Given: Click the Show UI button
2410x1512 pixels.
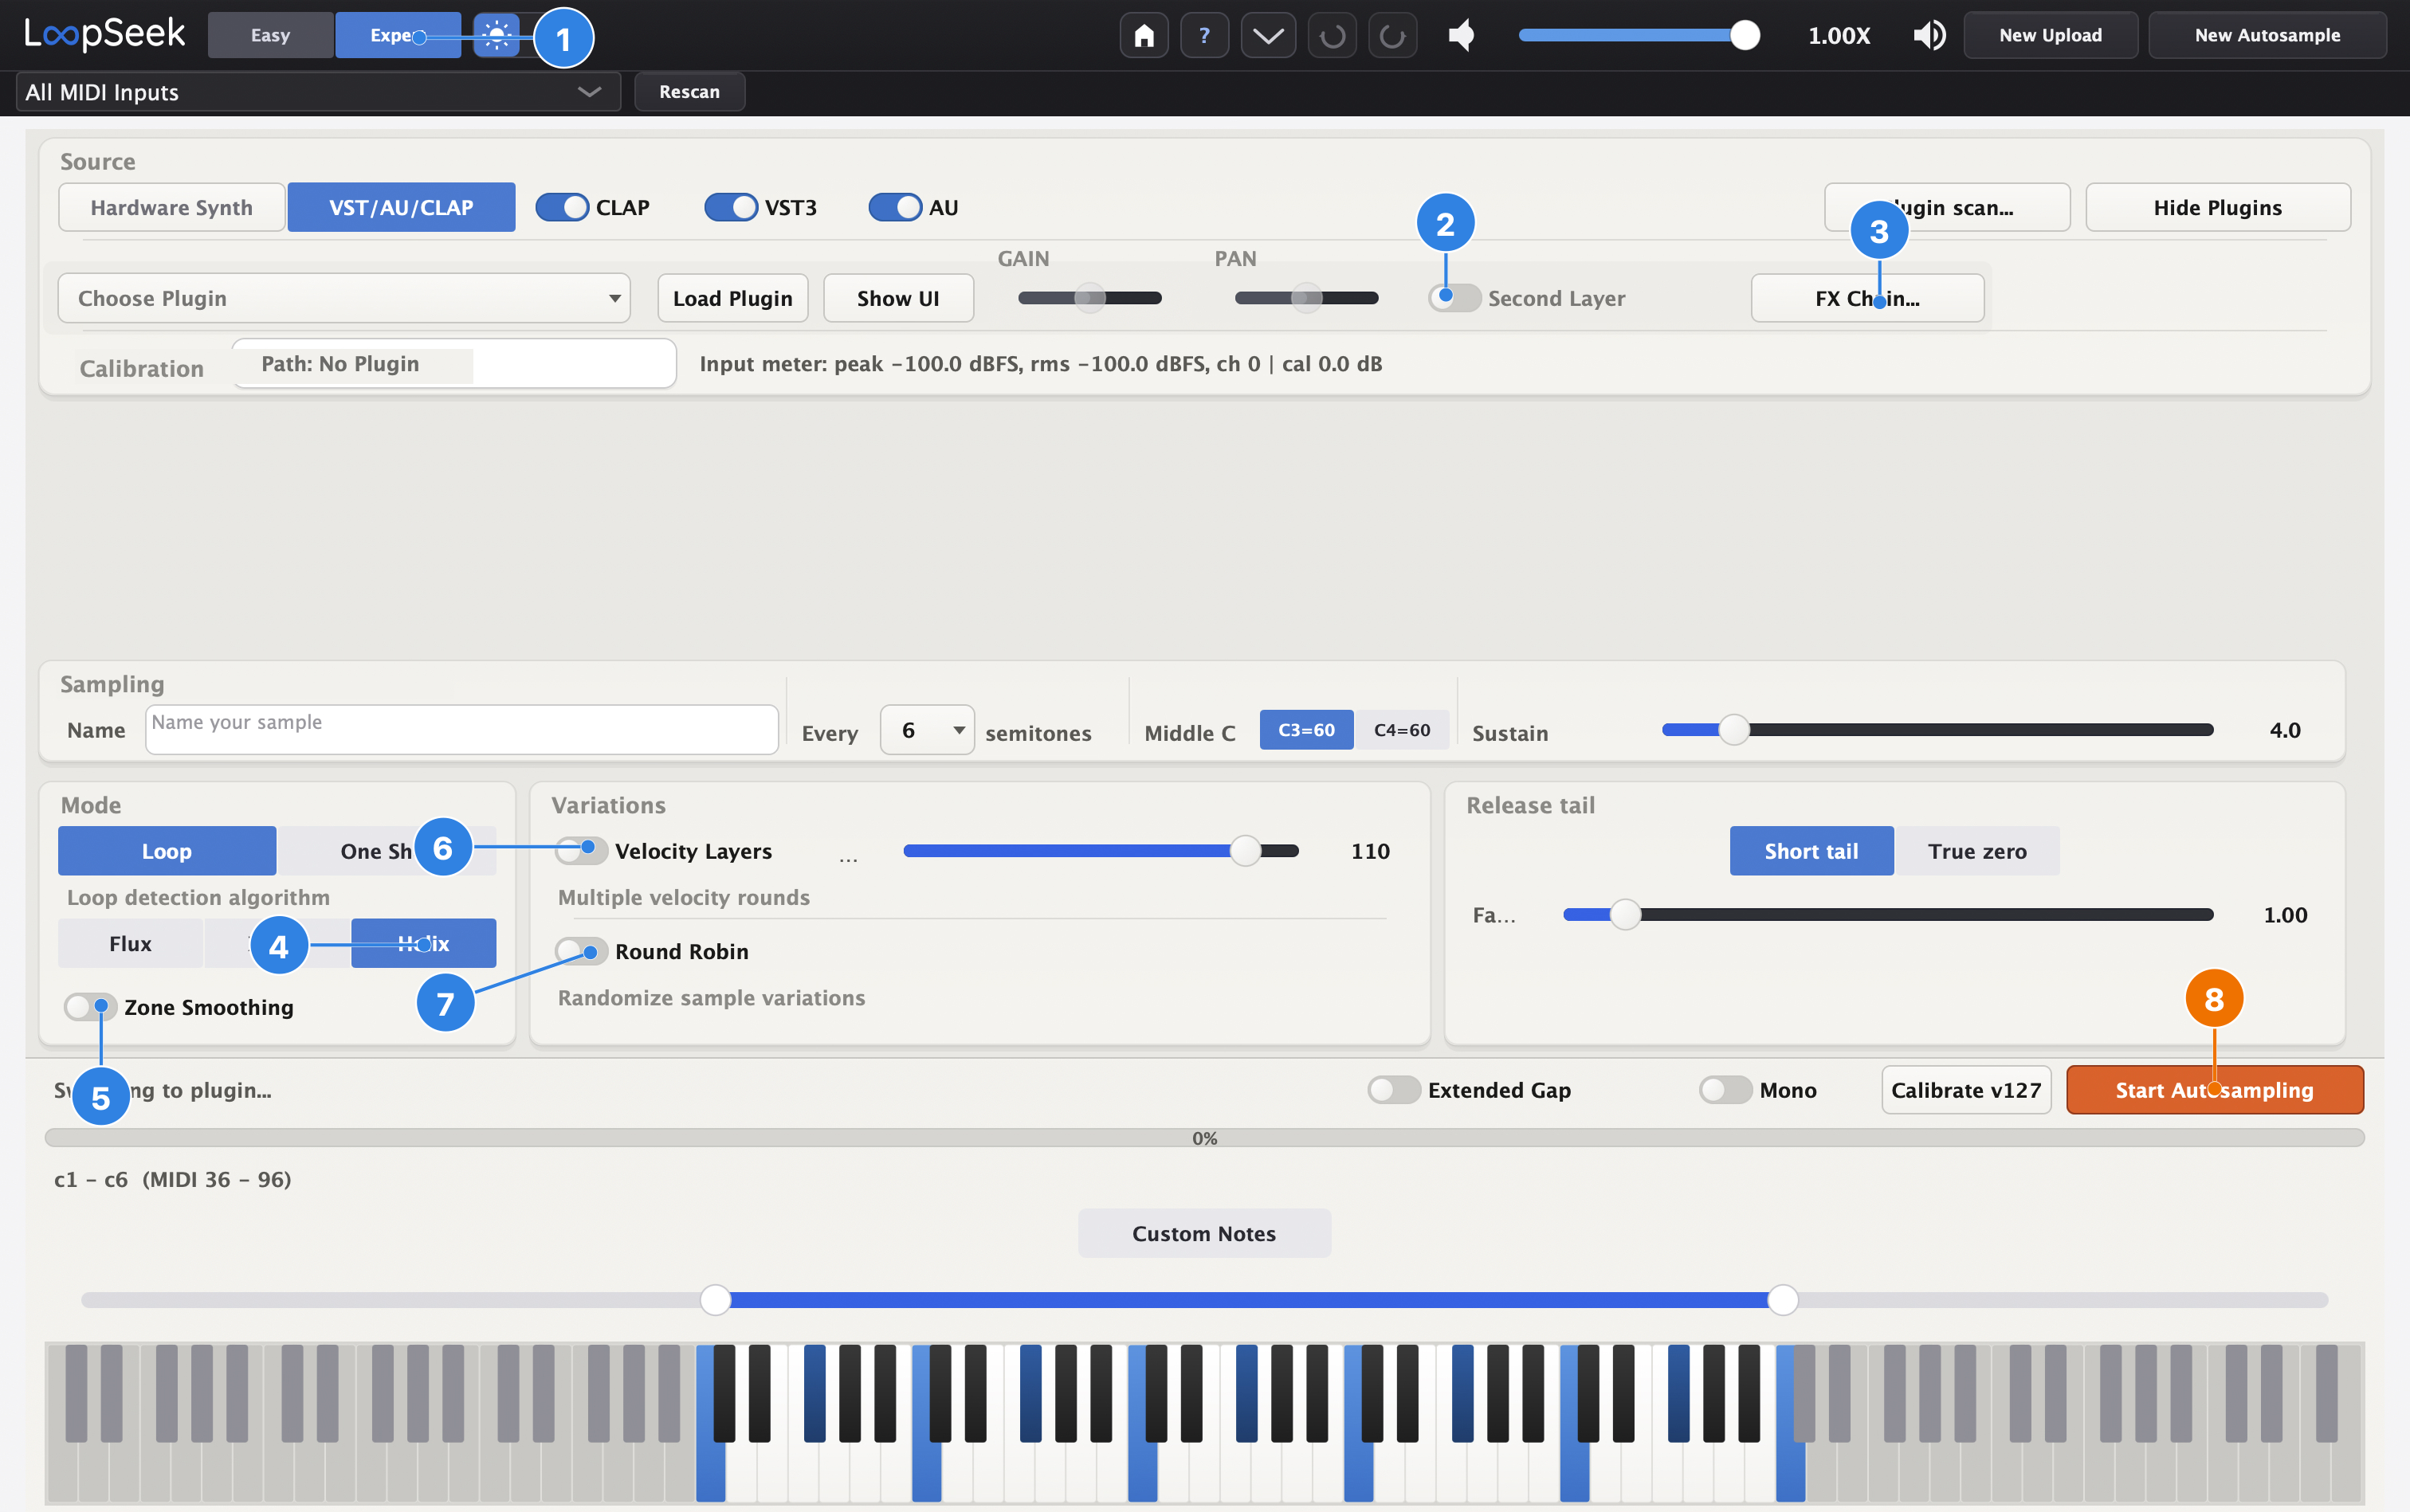Looking at the screenshot, I should [x=898, y=298].
